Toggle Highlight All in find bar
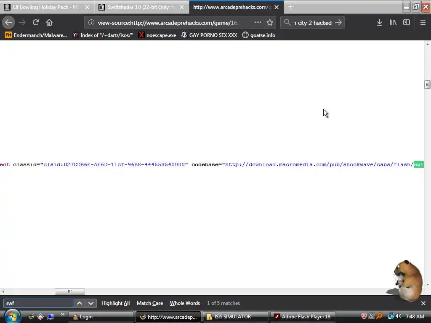Viewport: 431px width, 323px height. pyautogui.click(x=115, y=303)
